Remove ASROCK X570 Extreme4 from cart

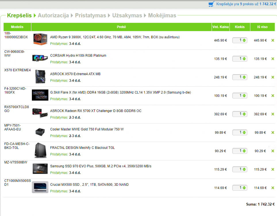coord(273,77)
